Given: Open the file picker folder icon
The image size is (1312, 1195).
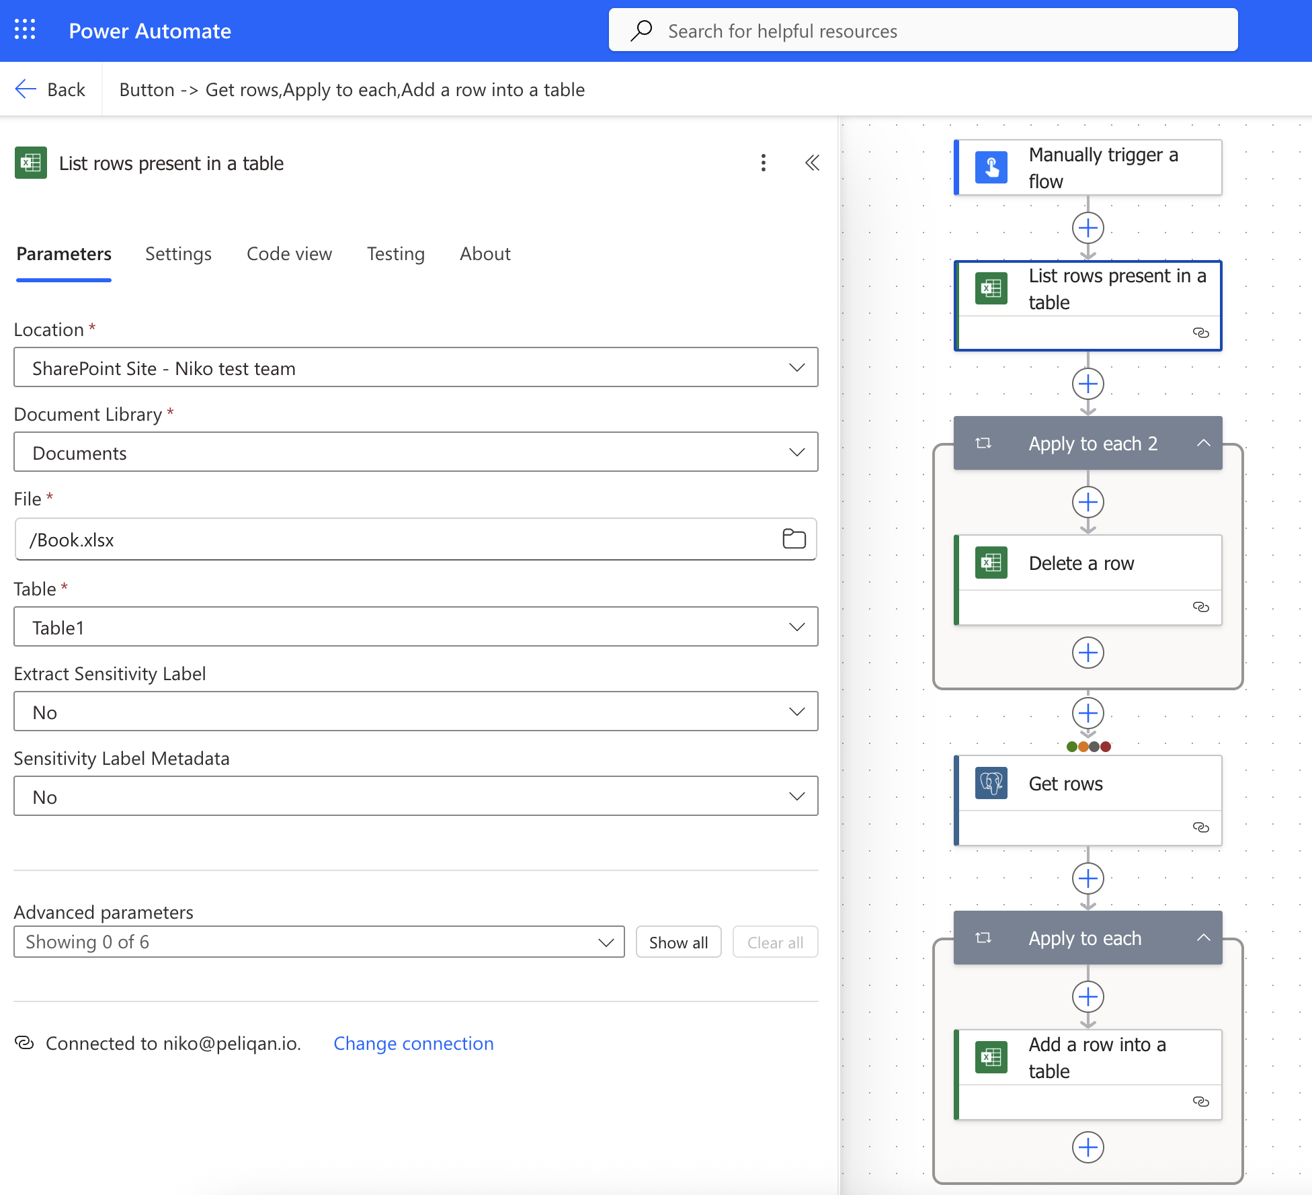Looking at the screenshot, I should tap(794, 539).
